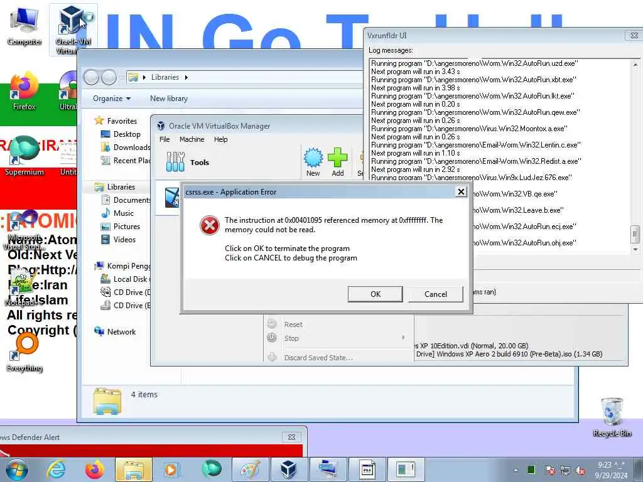Click the Back button in Libraries window
Image resolution: width=643 pixels, height=482 pixels.
pos(91,77)
